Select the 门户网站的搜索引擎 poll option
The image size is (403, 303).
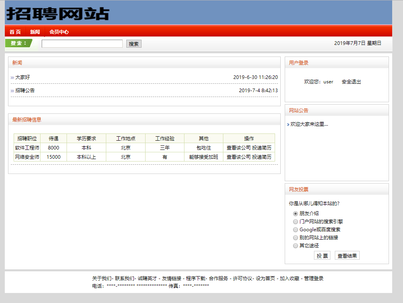tap(296, 222)
